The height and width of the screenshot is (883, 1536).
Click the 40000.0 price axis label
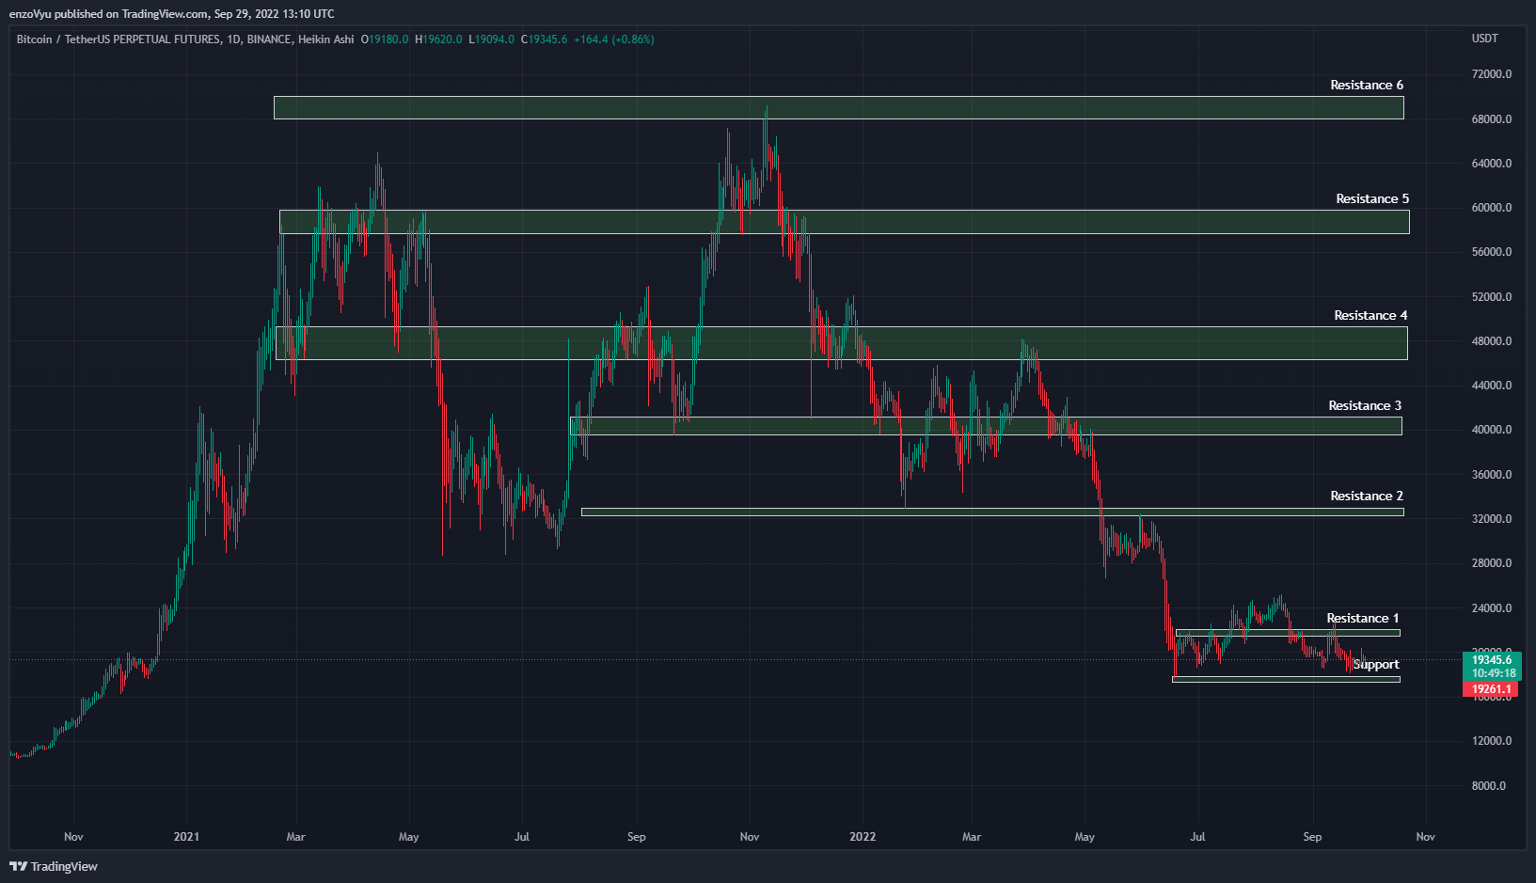(1492, 430)
